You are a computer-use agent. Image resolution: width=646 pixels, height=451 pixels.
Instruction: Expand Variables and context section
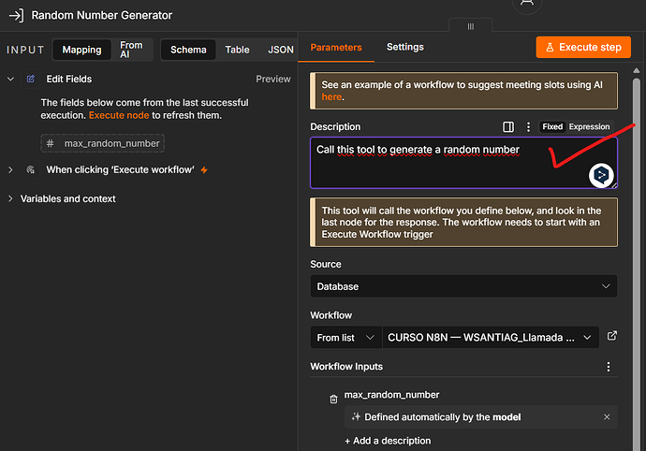point(10,198)
